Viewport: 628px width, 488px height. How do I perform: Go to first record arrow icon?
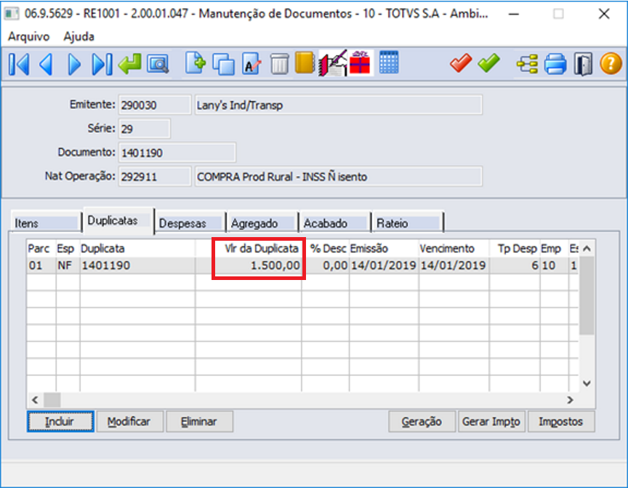[x=19, y=64]
